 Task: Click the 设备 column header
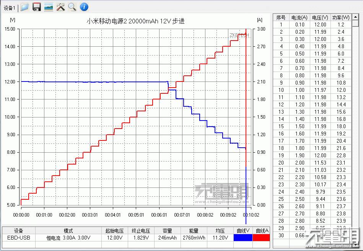(18, 231)
